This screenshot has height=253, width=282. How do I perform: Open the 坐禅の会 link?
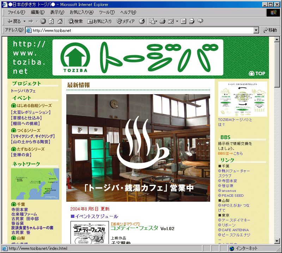pos(21,155)
